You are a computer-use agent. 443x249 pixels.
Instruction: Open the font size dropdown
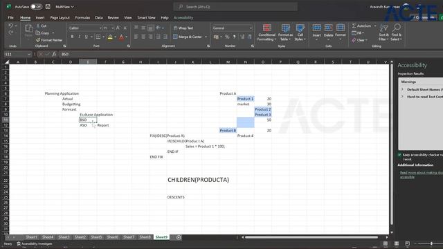[x=112, y=28]
